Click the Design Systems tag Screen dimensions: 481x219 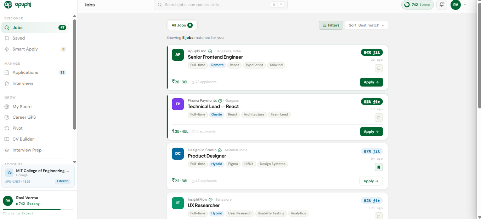click(273, 164)
